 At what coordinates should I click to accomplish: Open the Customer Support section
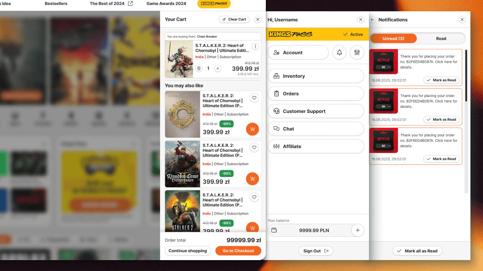click(315, 111)
